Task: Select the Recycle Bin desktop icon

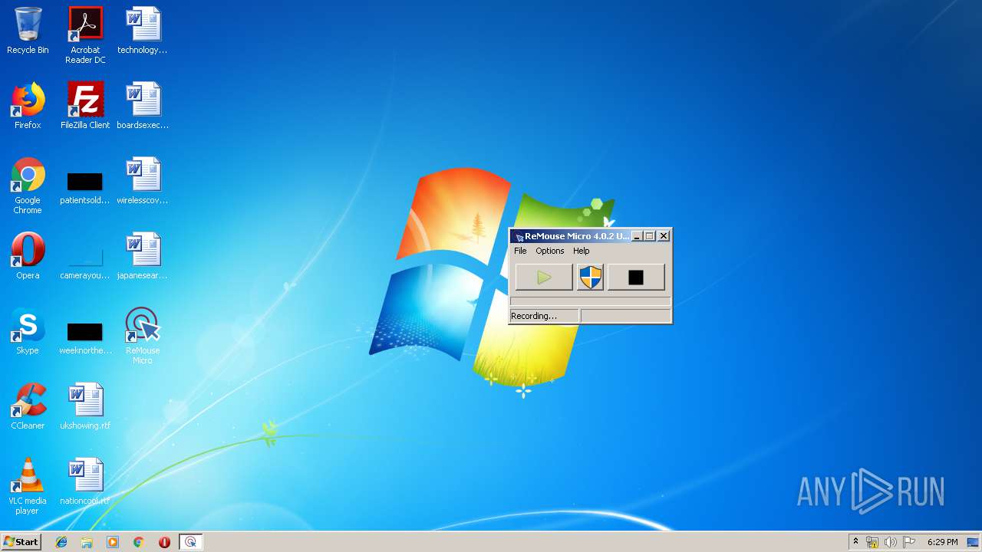Action: point(28,31)
